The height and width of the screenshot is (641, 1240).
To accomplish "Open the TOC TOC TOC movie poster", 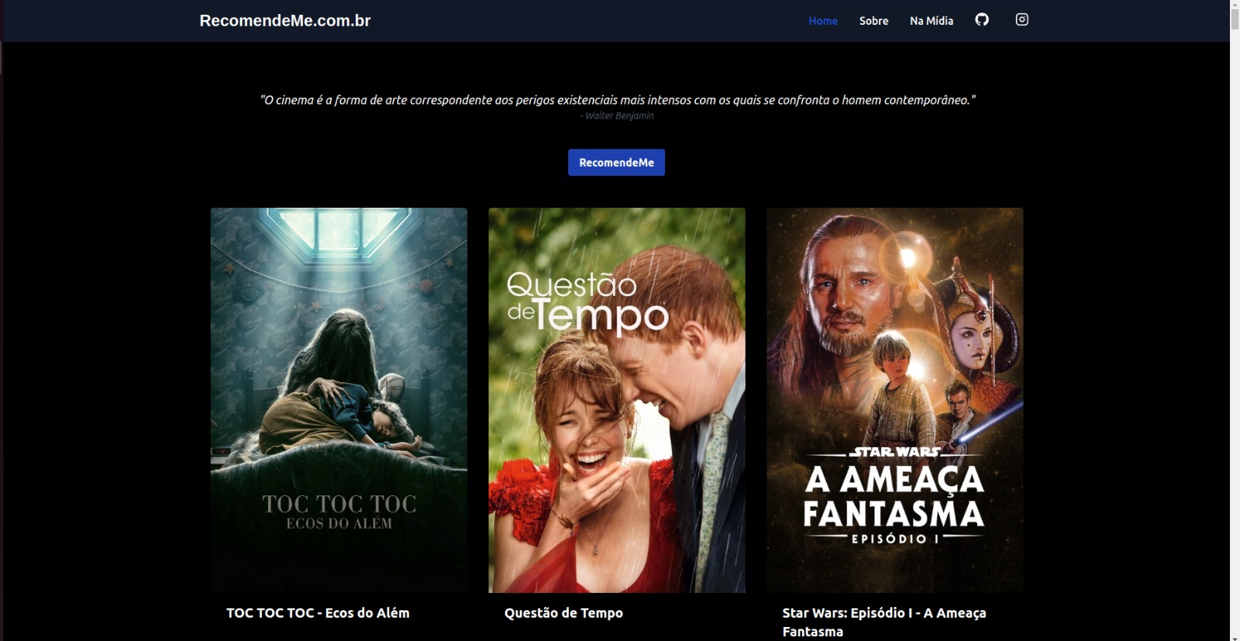I will [339, 400].
